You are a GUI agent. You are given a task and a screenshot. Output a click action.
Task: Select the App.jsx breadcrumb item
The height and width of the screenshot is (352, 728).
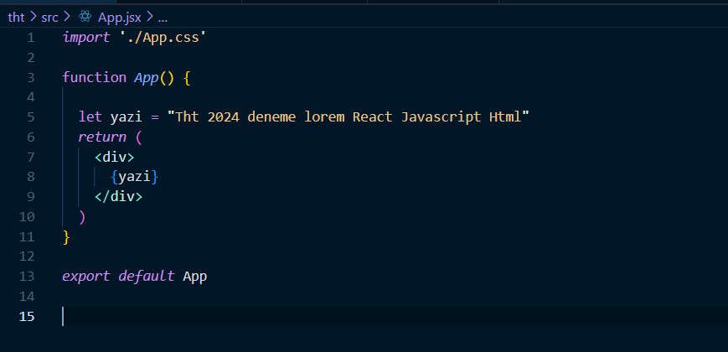(119, 18)
